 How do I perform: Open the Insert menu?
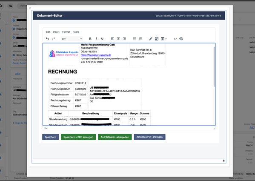tap(56, 32)
